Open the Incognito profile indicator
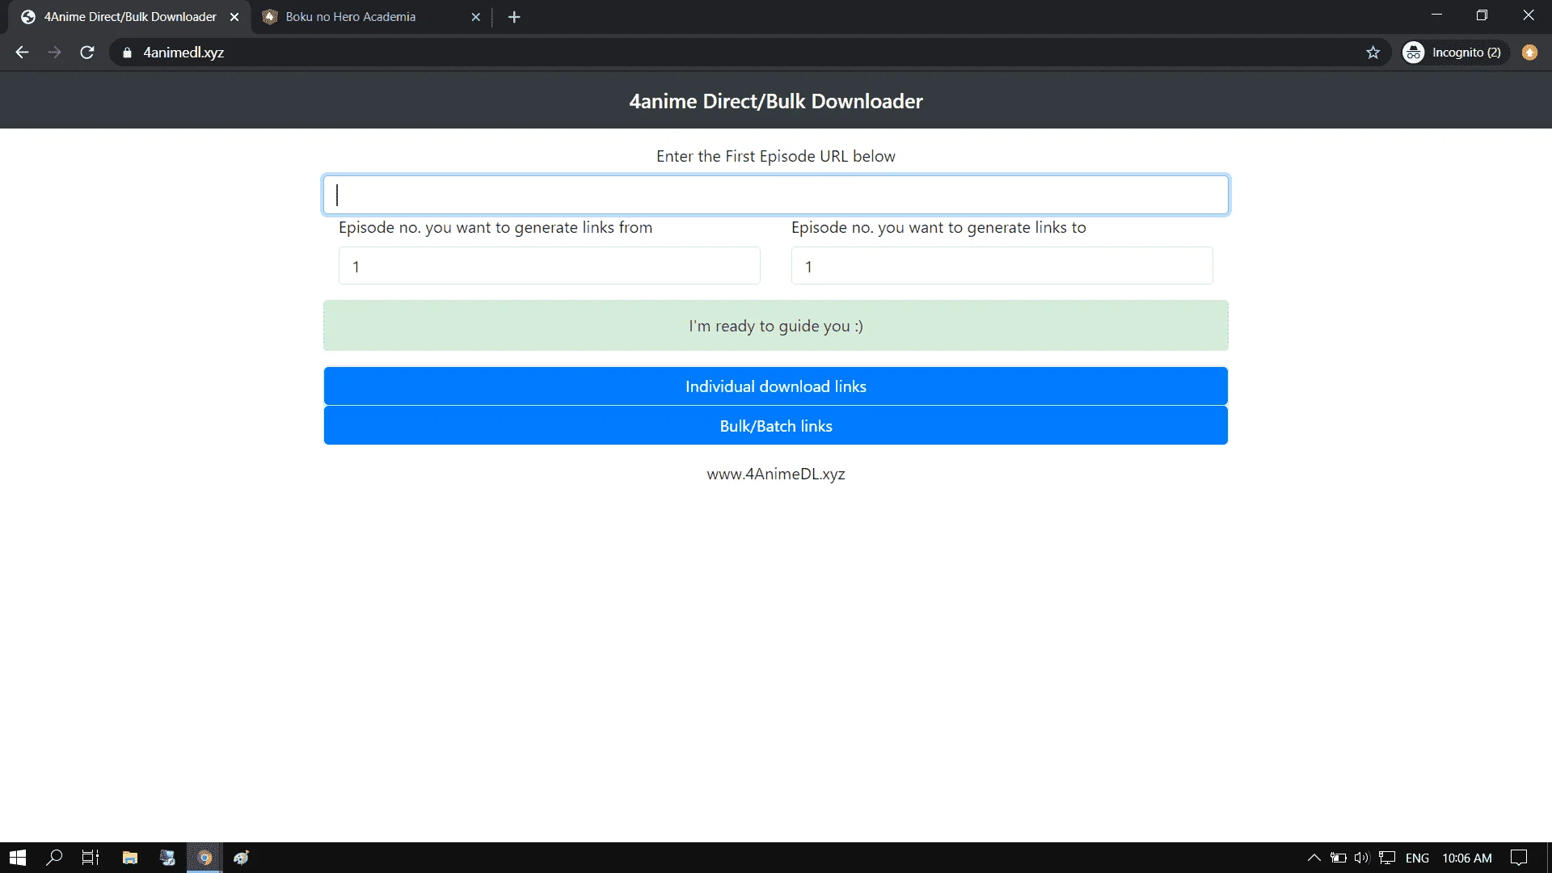This screenshot has height=873, width=1552. click(x=1455, y=53)
